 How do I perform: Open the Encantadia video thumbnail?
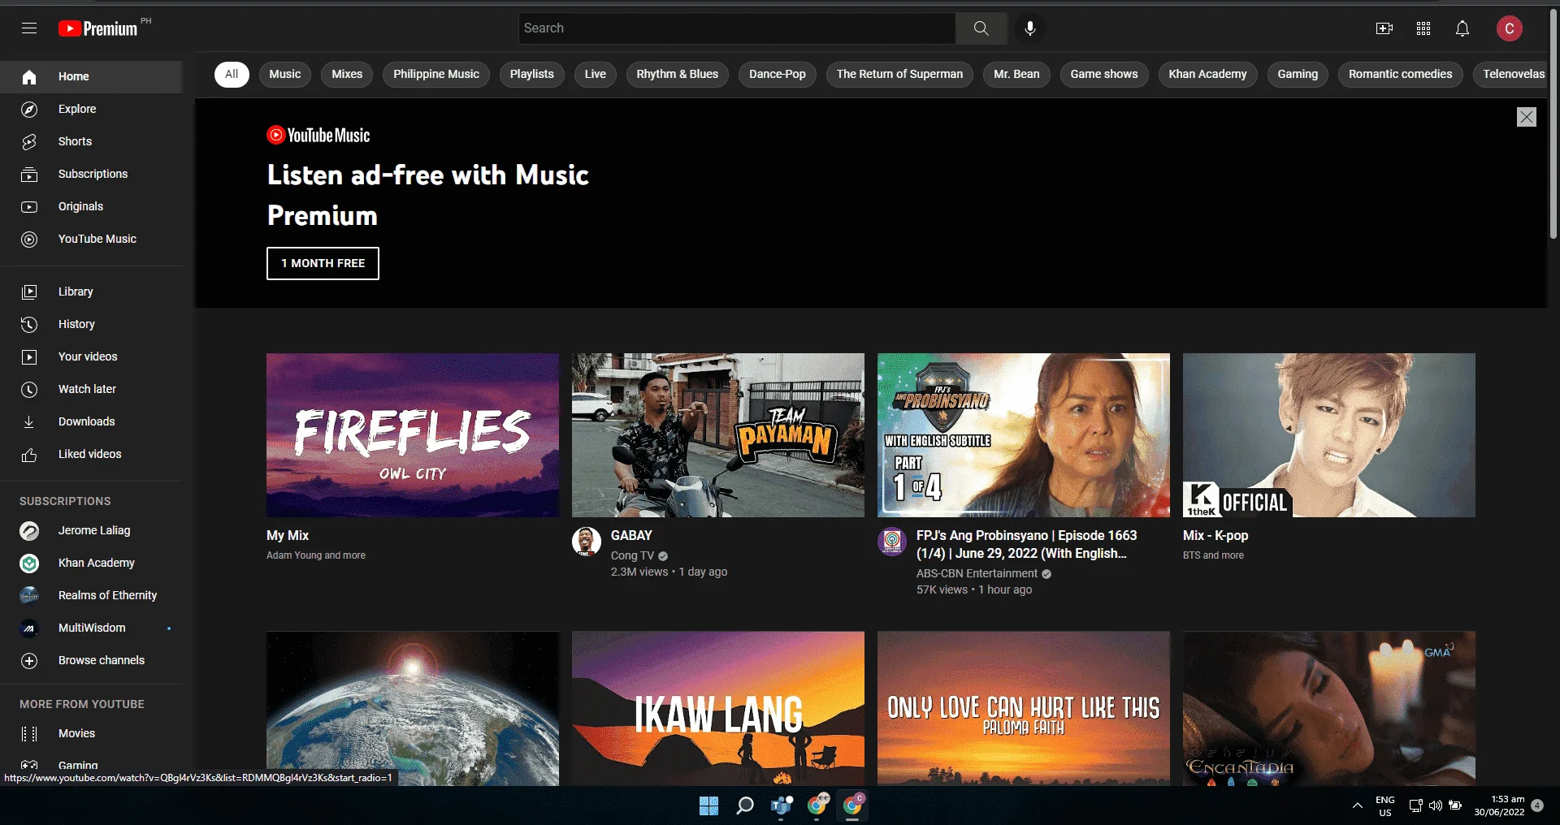[x=1329, y=709]
